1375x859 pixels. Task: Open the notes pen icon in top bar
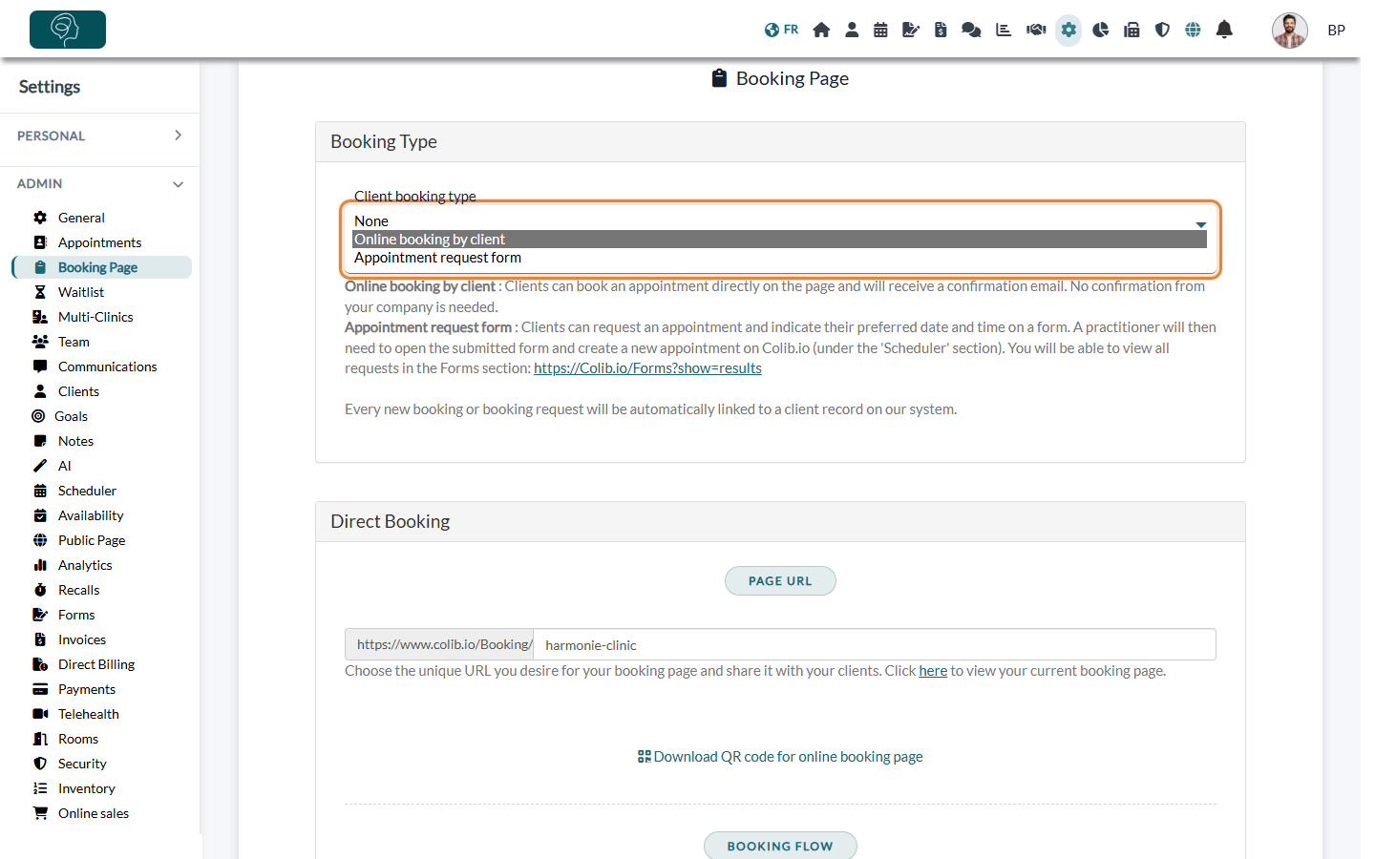click(911, 30)
